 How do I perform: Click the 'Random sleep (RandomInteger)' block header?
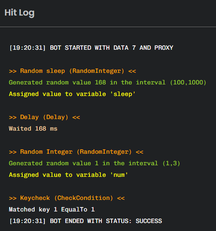point(72,71)
